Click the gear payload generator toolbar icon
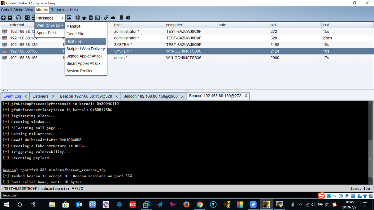Viewport: 374px width, 210px height. coord(78,18)
